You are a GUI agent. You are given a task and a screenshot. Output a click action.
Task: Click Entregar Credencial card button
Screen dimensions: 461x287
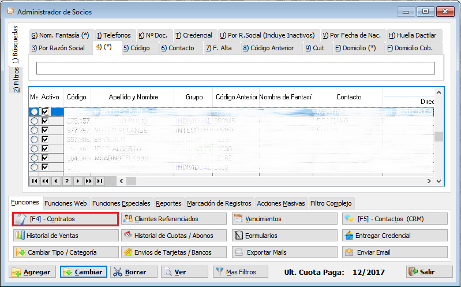tap(394, 236)
